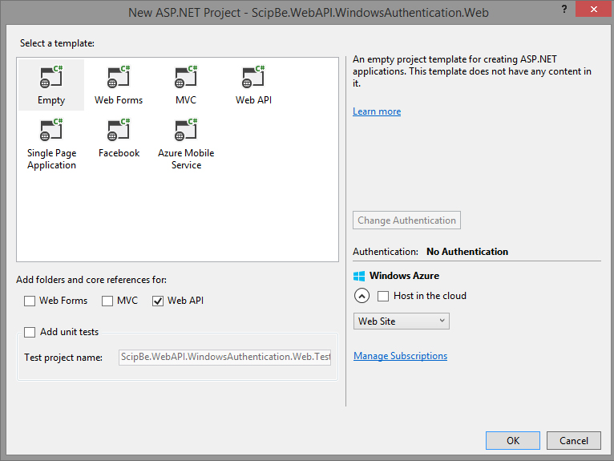This screenshot has height=461, width=614.
Task: Uncheck the Web API references checkbox
Action: [x=158, y=301]
